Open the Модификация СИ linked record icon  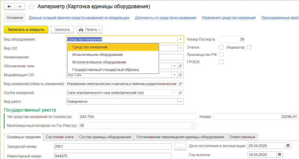[x=180, y=75]
